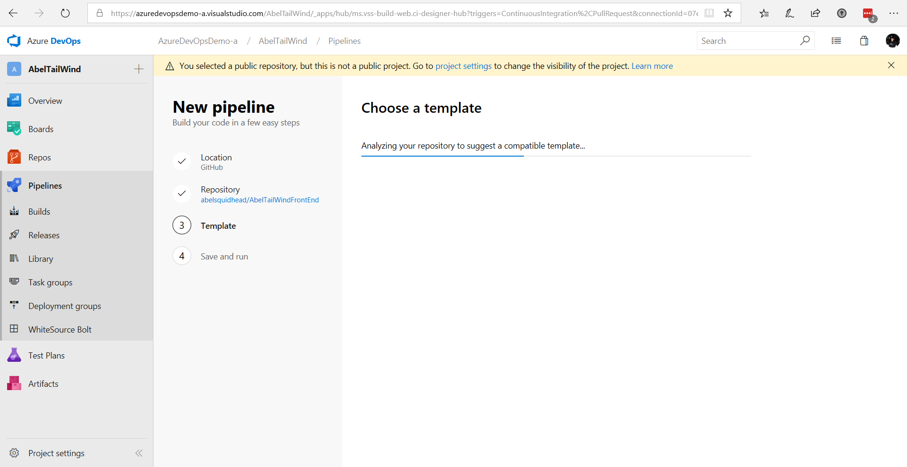This screenshot has height=467, width=907.
Task: Open Library under Pipelines
Action: (x=77, y=259)
